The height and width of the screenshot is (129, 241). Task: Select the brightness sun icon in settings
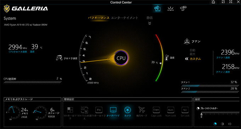[x=223, y=124]
